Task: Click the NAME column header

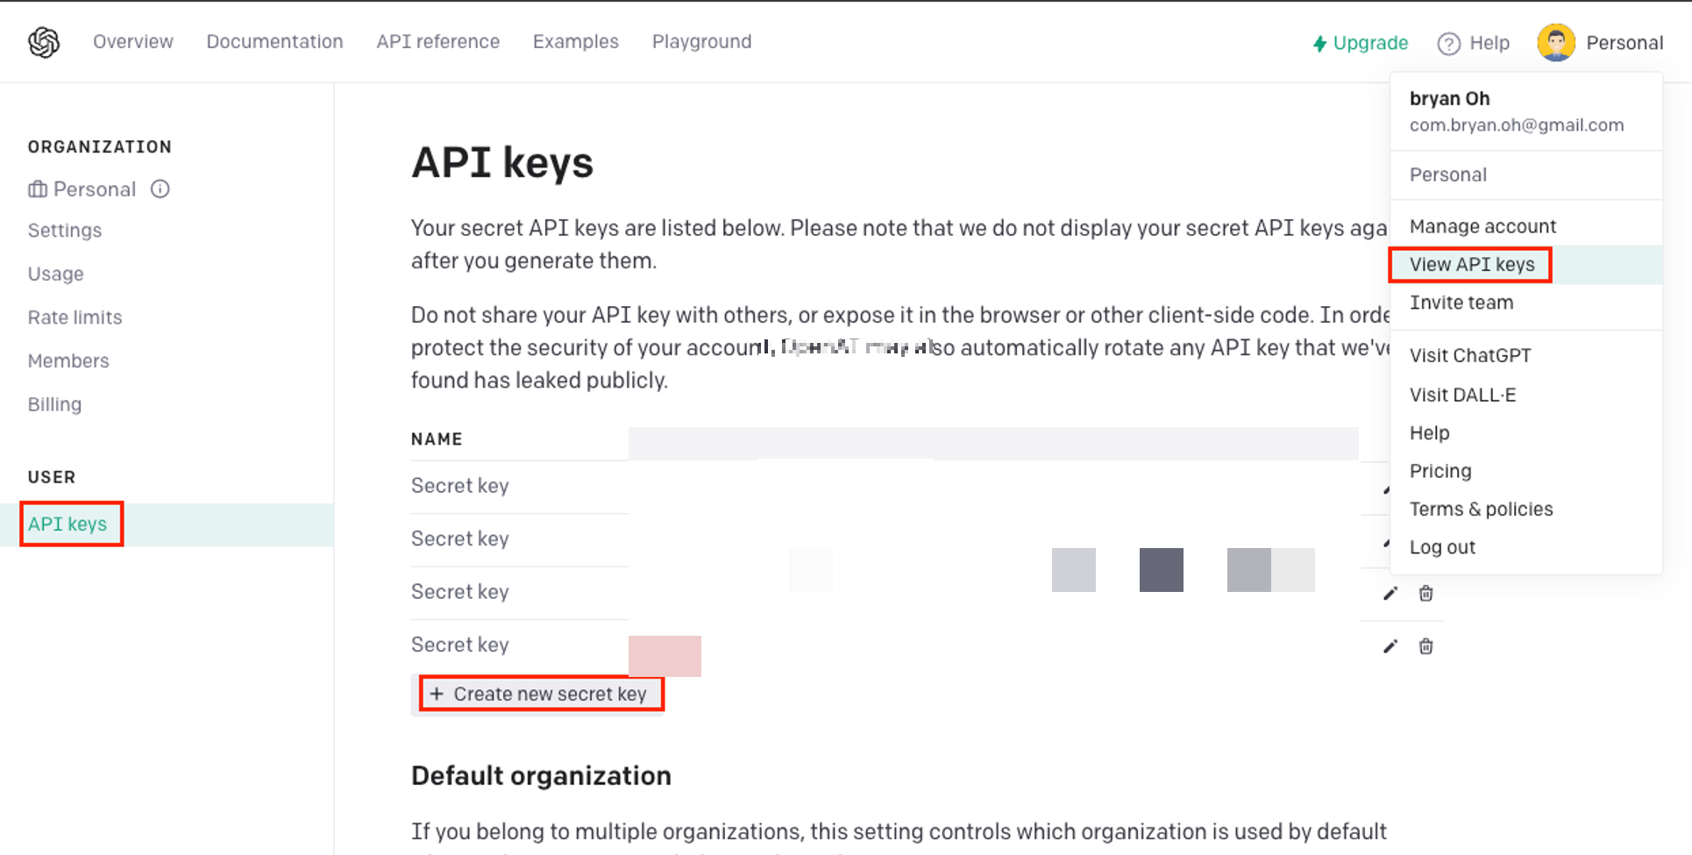Action: pyautogui.click(x=437, y=438)
